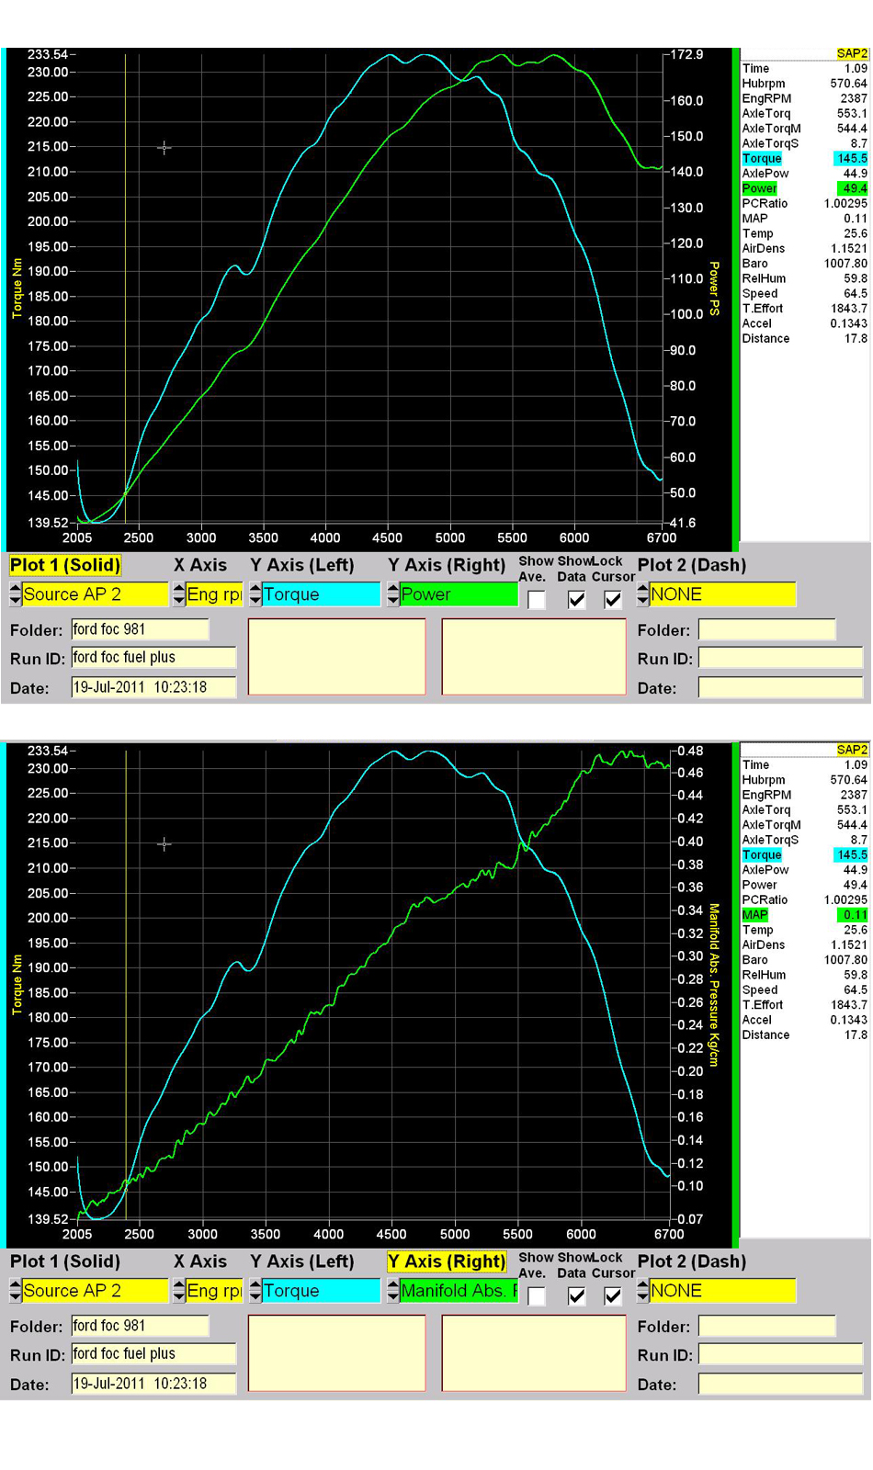Click Plot 1 Folder field 'ford foc 981' in Manifold Abs. panel
The height and width of the screenshot is (1470, 873).
coord(140,1326)
